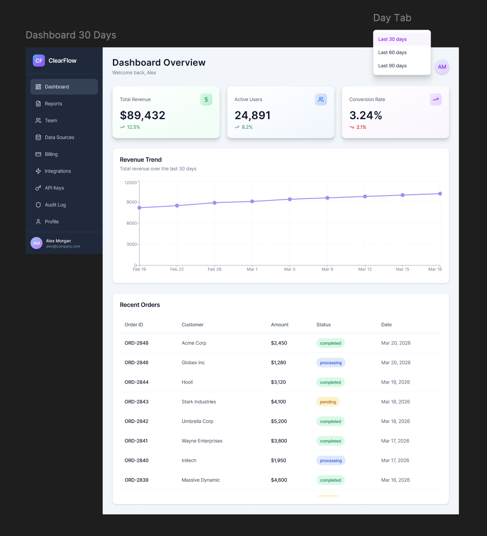Click customer Wayne Enterprises
Viewport: 487px width, 536px height.
[202, 441]
